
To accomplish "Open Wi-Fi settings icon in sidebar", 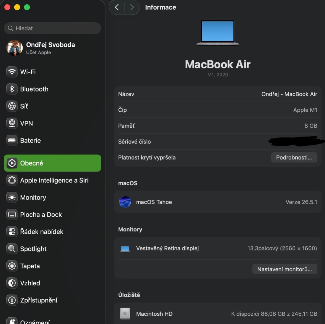I will (x=12, y=72).
